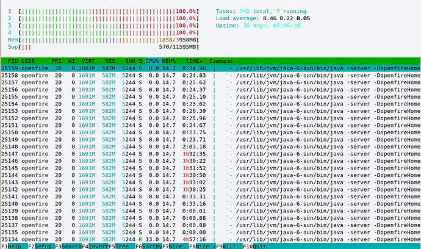
Task: Sort by the NI column header
Action: 71,61
